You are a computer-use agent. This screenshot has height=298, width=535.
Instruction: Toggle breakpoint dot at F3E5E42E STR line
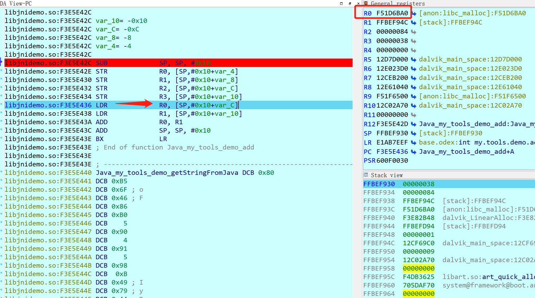click(x=1, y=70)
